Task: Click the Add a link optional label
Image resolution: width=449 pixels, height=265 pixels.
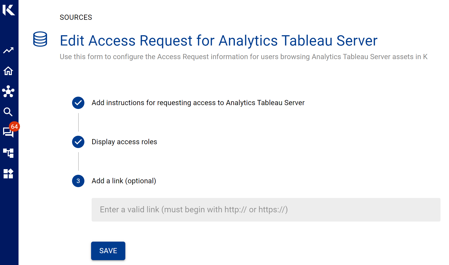Action: [124, 181]
